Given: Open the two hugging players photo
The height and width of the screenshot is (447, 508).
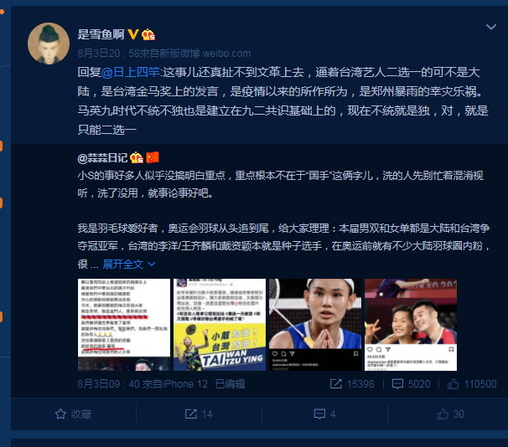Looking at the screenshot, I should pyautogui.click(x=411, y=325).
